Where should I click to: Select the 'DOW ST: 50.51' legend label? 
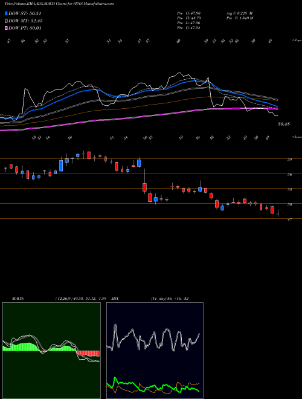pyautogui.click(x=25, y=13)
